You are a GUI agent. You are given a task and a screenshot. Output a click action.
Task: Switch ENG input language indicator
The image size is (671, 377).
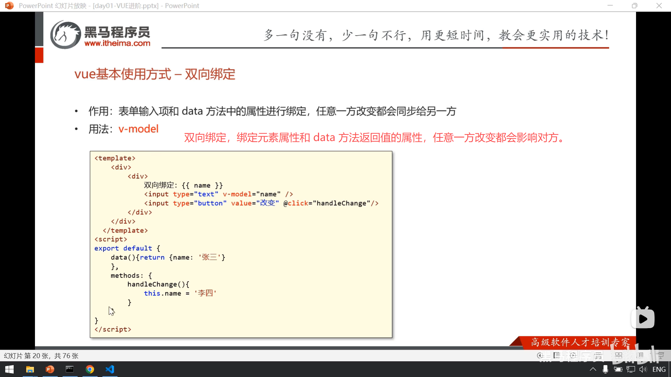tap(659, 369)
